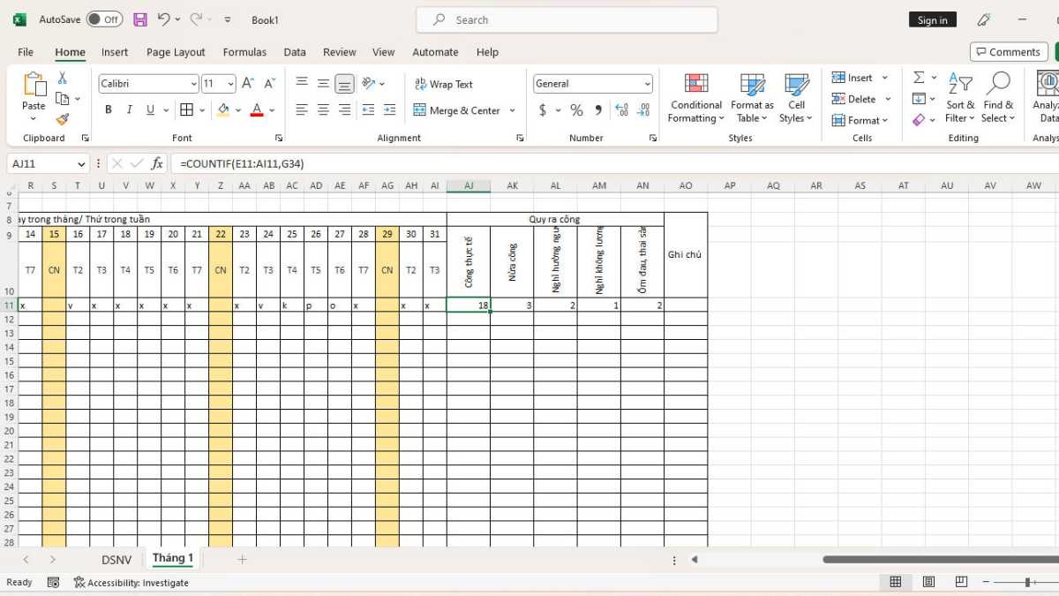
Task: Adjust the zoom slider in status bar
Action: click(x=1027, y=582)
